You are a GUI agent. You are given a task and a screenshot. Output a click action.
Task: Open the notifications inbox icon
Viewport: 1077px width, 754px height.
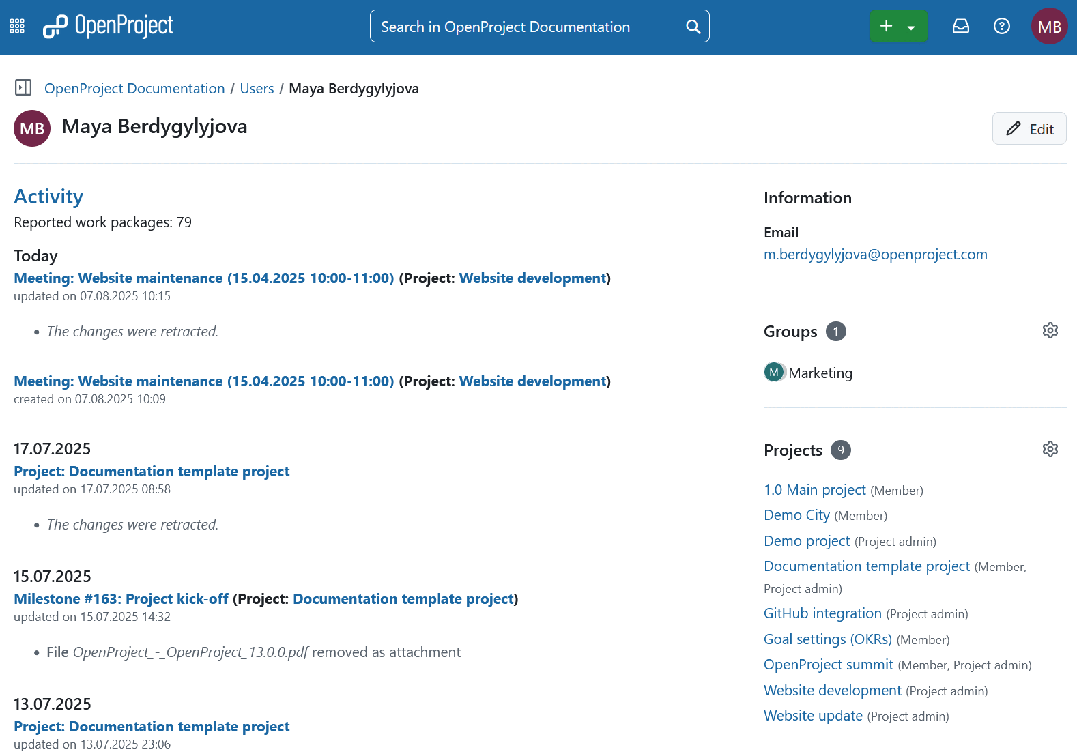point(960,27)
